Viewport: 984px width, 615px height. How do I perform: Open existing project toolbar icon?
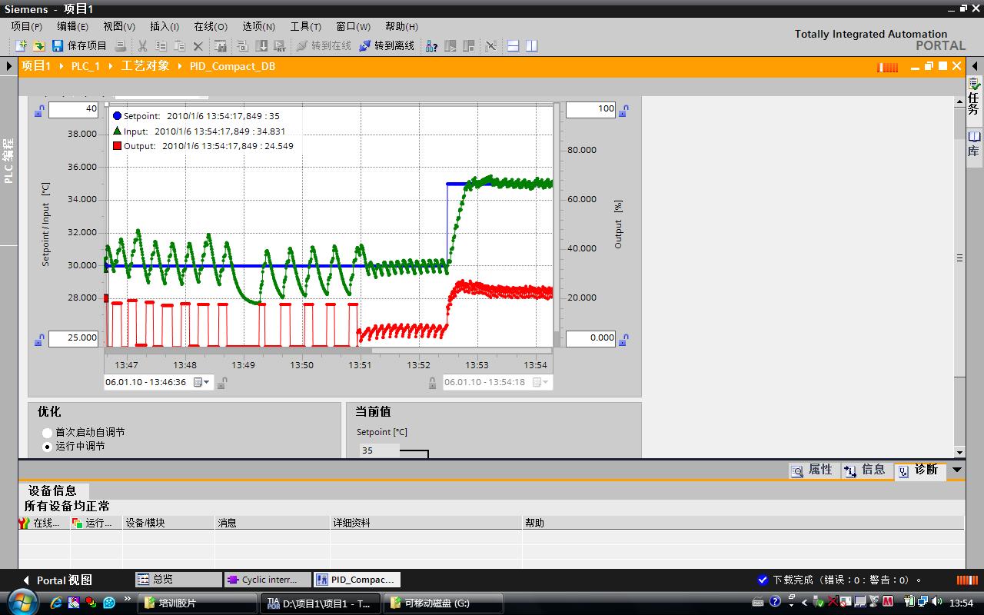click(x=38, y=46)
